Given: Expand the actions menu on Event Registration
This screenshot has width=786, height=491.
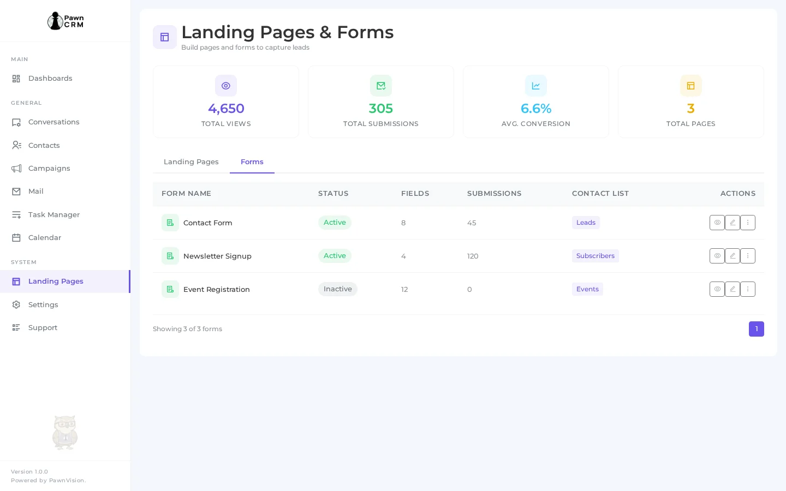Looking at the screenshot, I should (748, 289).
